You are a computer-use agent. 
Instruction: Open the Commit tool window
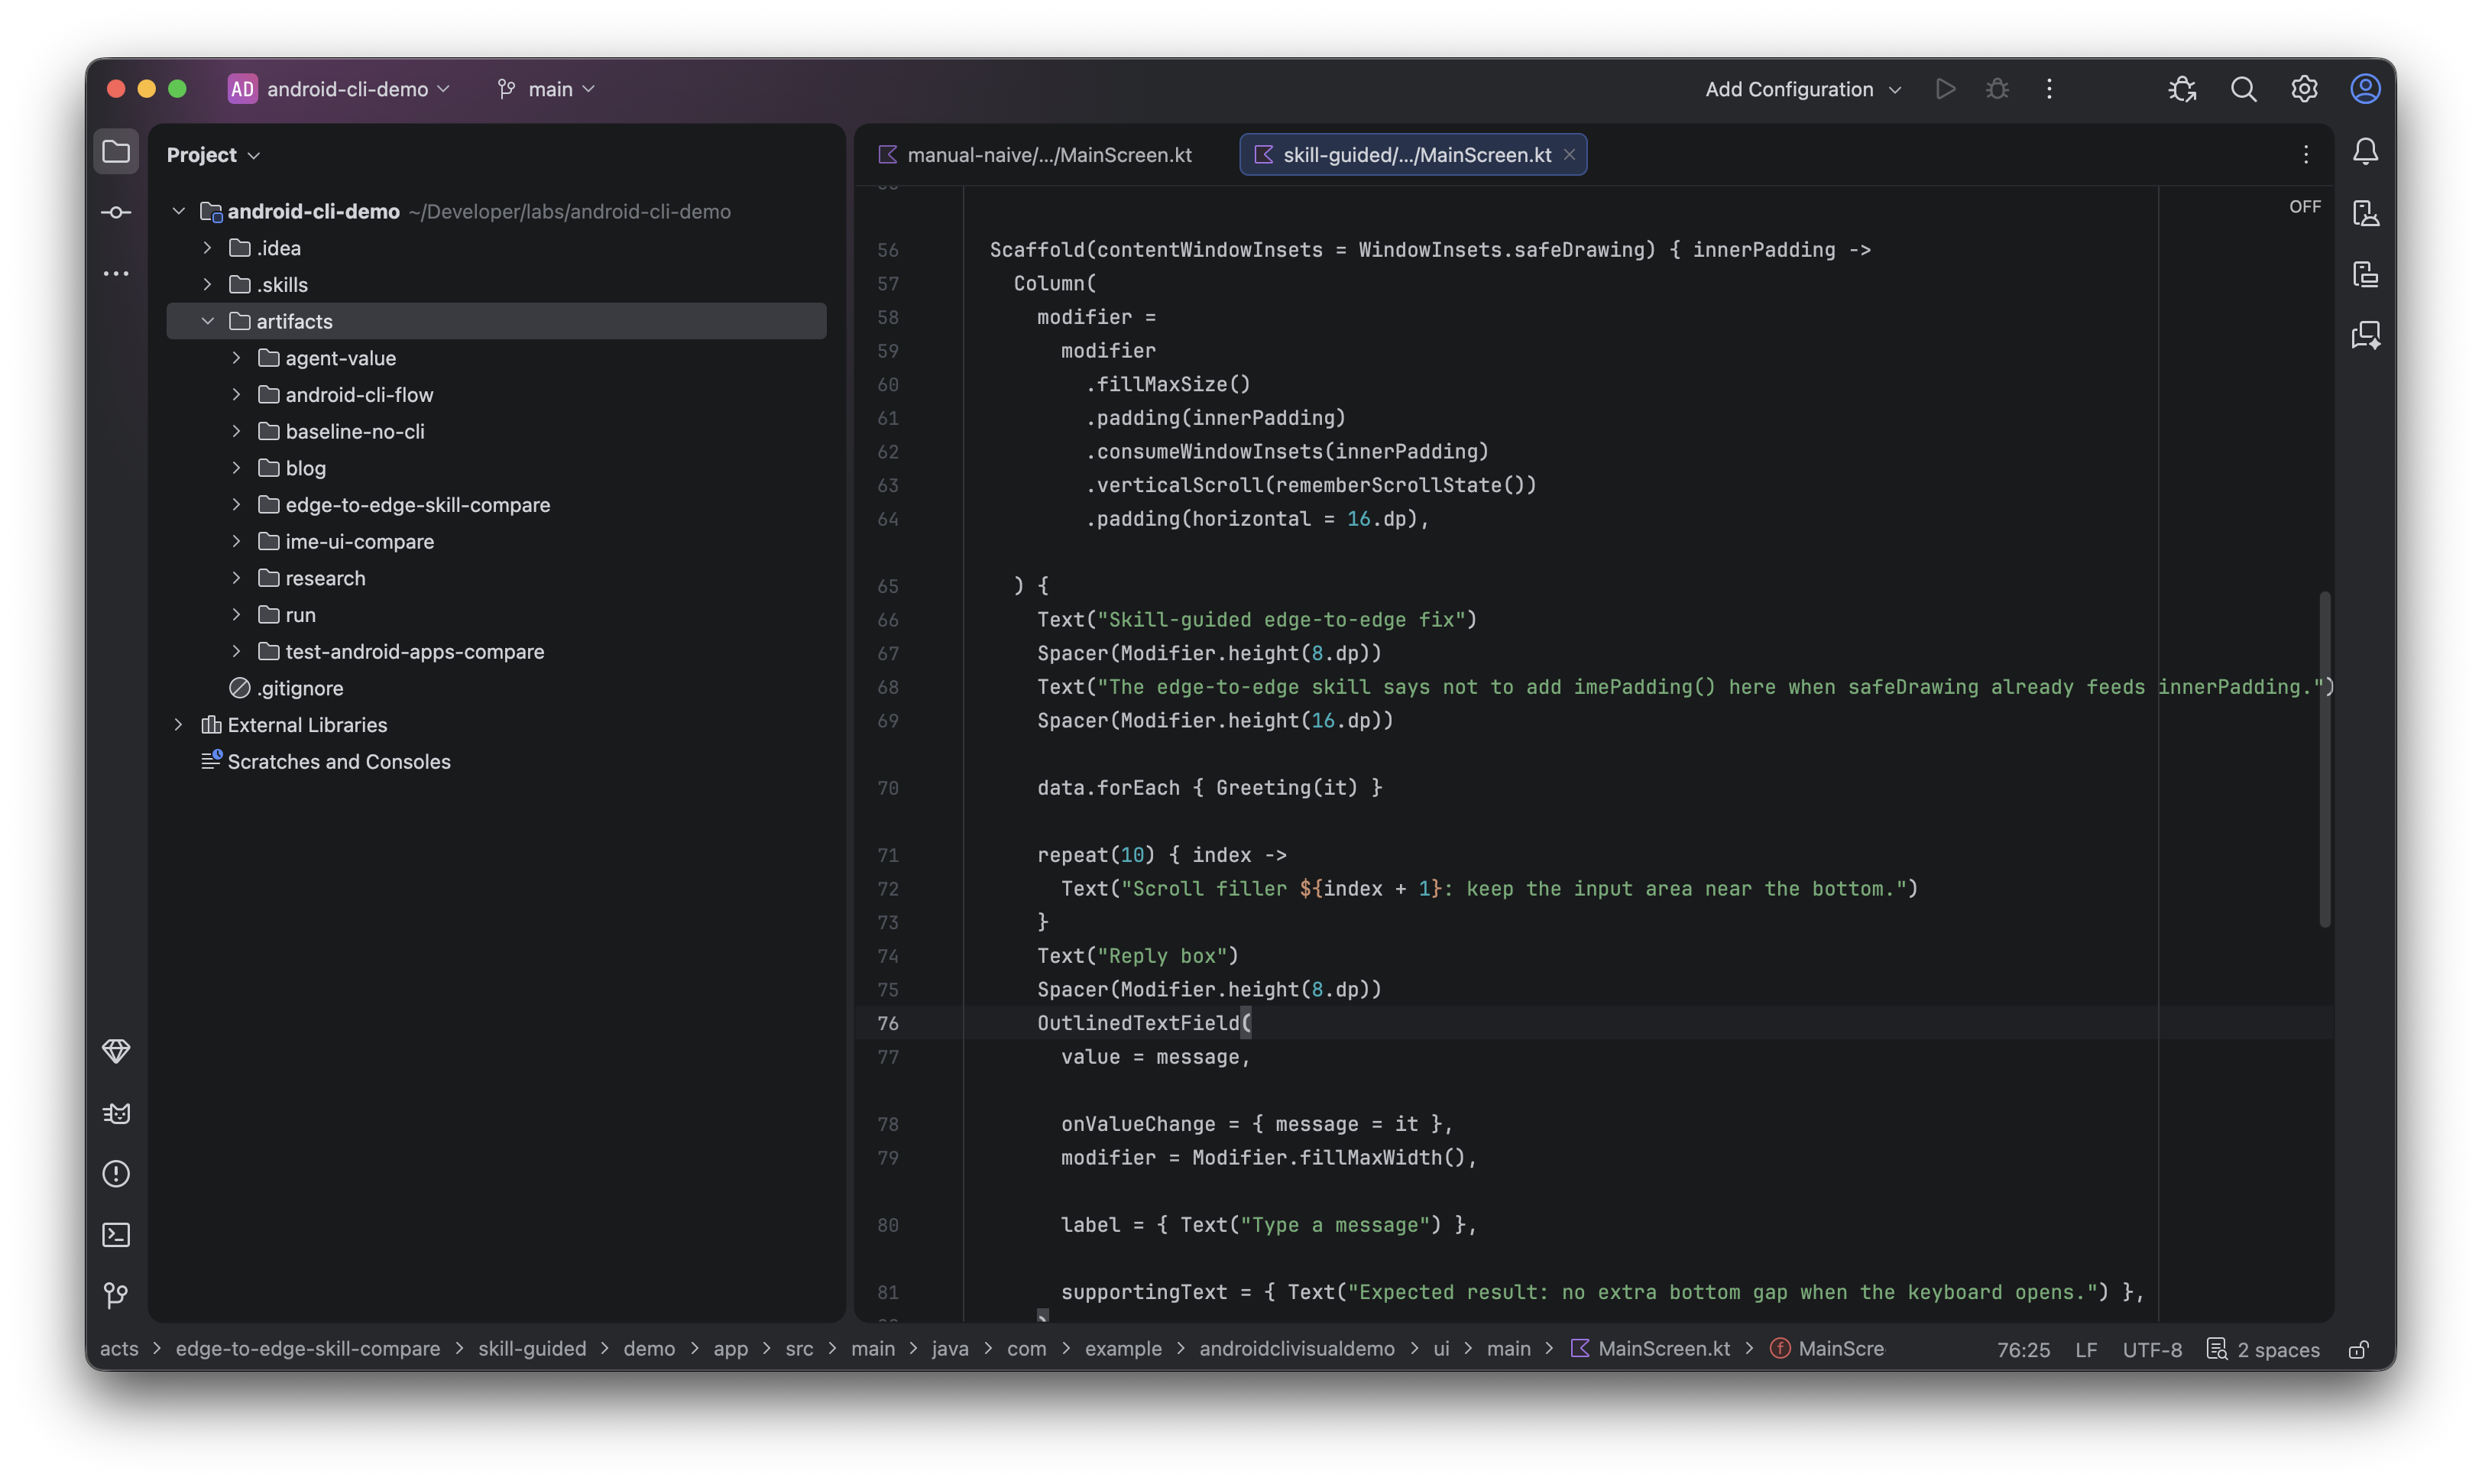116,212
